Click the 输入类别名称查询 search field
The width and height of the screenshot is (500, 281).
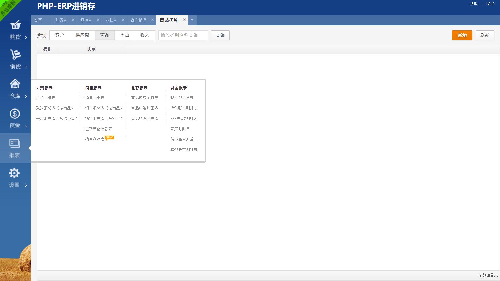coord(183,35)
